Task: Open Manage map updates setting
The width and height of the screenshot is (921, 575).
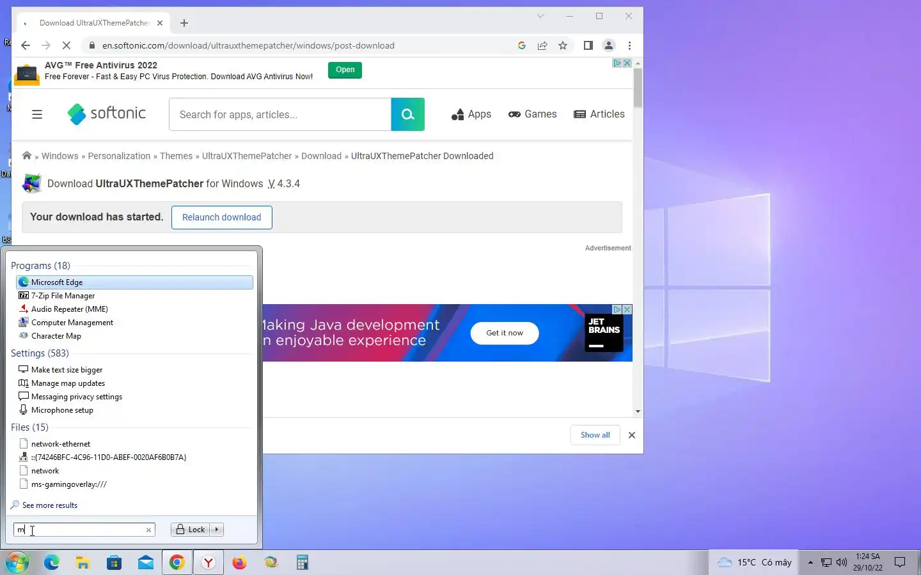Action: 134,383
